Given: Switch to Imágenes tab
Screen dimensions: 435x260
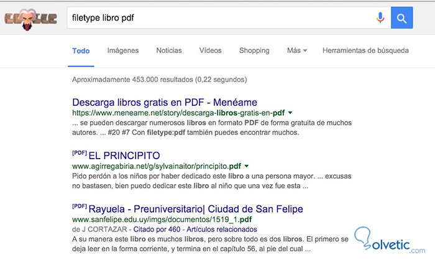Looking at the screenshot, I should pos(123,50).
